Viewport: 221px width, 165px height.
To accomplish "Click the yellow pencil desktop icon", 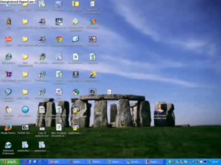I will coord(93,74).
